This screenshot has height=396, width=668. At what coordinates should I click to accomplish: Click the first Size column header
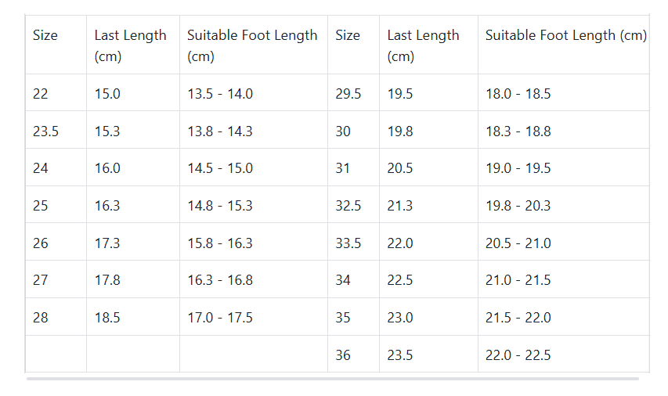45,35
